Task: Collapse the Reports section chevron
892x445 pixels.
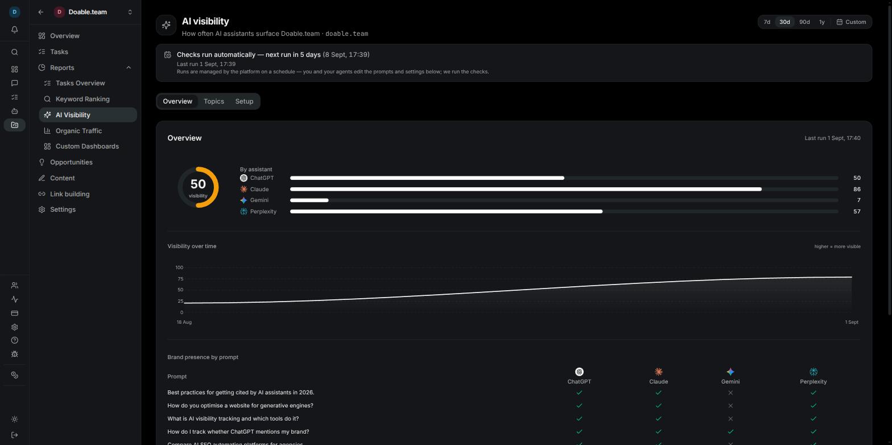Action: point(129,68)
